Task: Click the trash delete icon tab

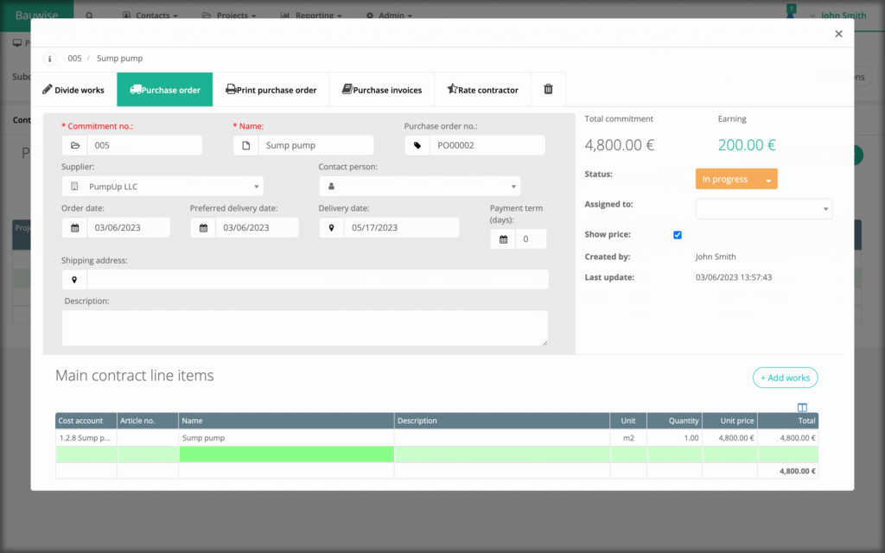Action: click(548, 89)
